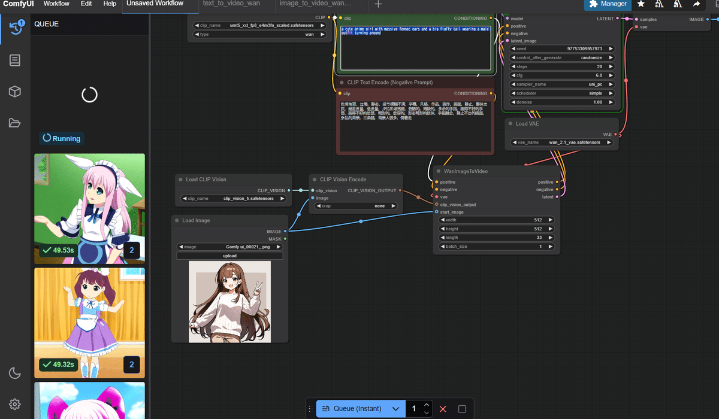This screenshot has height=419, width=719.
Task: Open Settings gear in sidebar
Action: coord(15,405)
